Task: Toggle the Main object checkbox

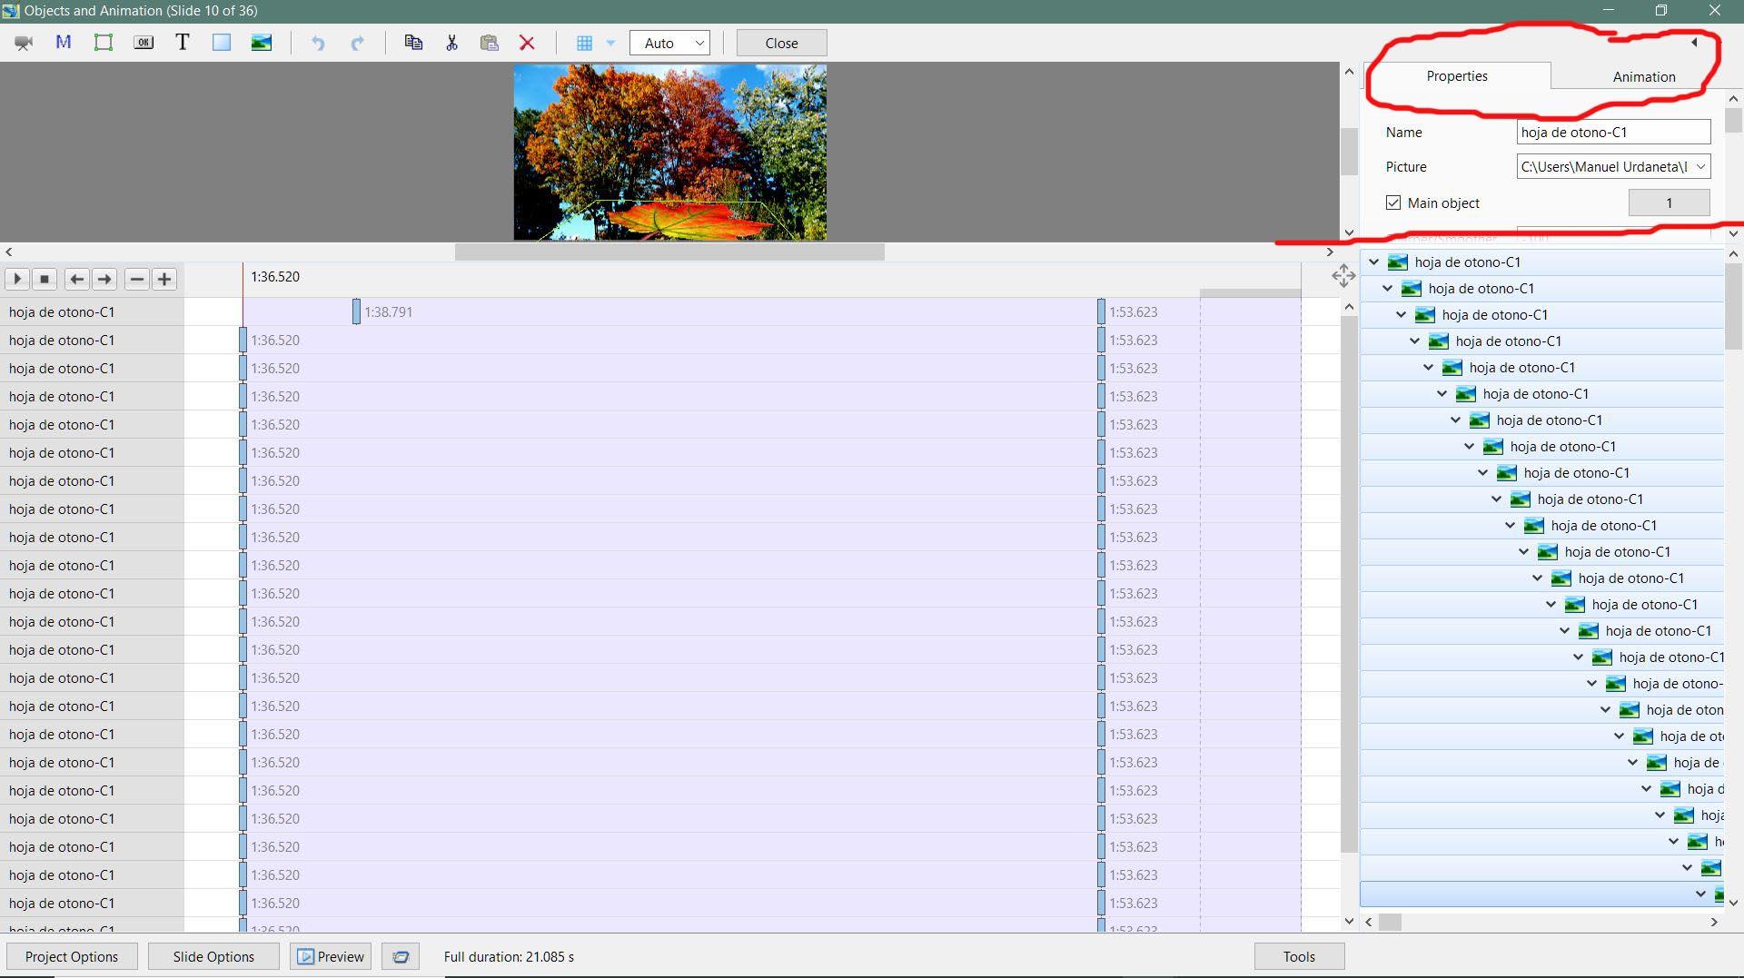Action: coord(1393,203)
